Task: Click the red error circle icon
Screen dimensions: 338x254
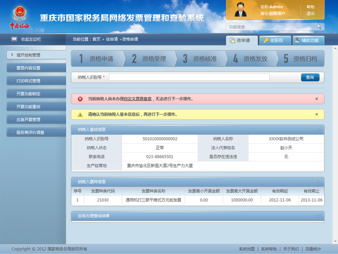Action: [80, 99]
